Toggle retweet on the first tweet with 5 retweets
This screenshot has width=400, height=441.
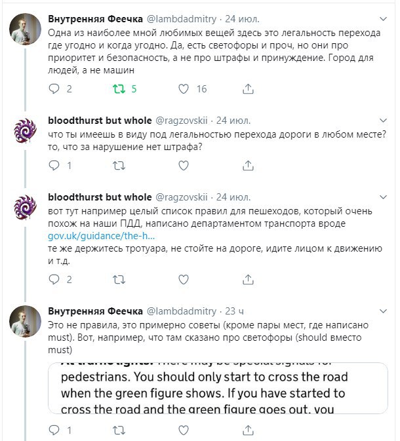(119, 88)
